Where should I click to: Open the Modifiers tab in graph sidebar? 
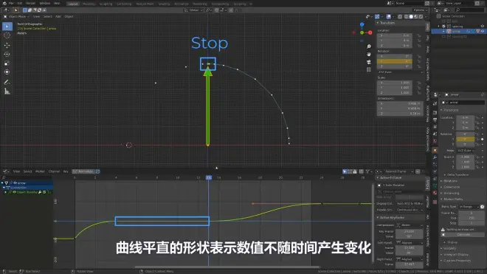[x=427, y=202]
